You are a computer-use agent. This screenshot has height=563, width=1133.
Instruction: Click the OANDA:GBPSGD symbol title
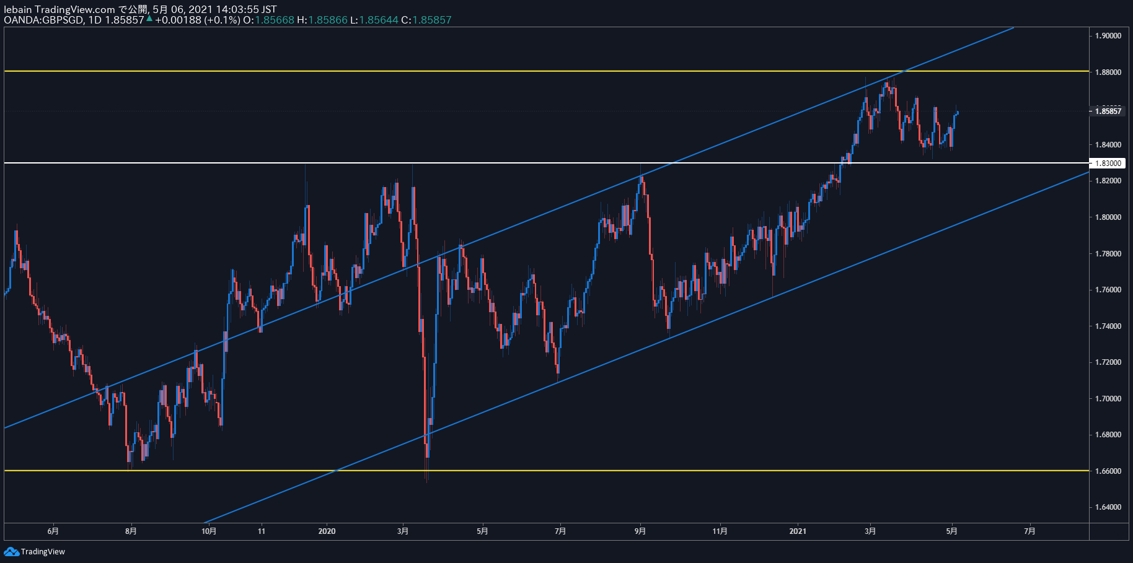click(x=43, y=20)
